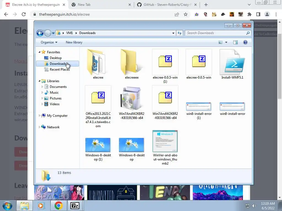Select My Computer in navigation pane

pos(57,116)
